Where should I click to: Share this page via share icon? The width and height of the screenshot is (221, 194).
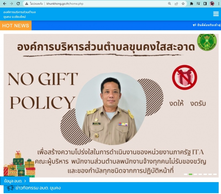pyautogui.click(x=176, y=4)
